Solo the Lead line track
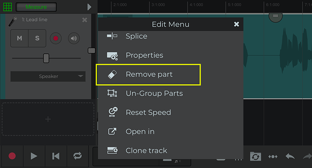The image size is (312, 168). point(37,38)
